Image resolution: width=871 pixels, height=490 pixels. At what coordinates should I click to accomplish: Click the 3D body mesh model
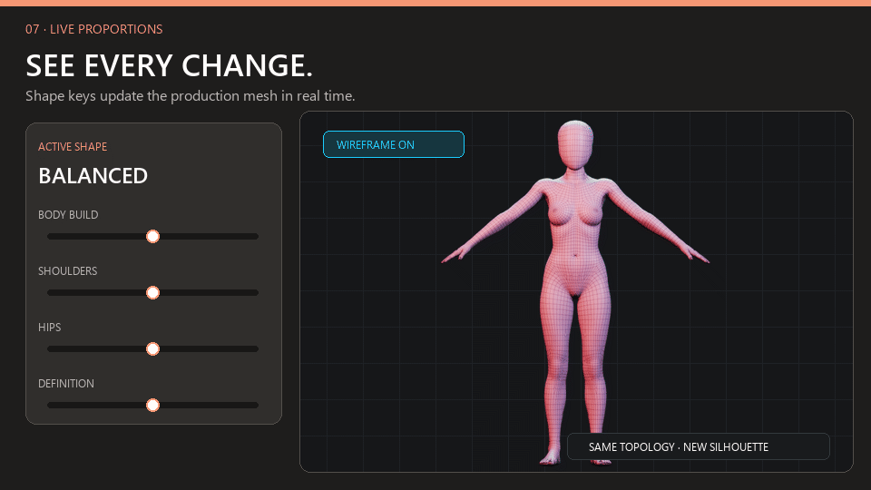575,291
